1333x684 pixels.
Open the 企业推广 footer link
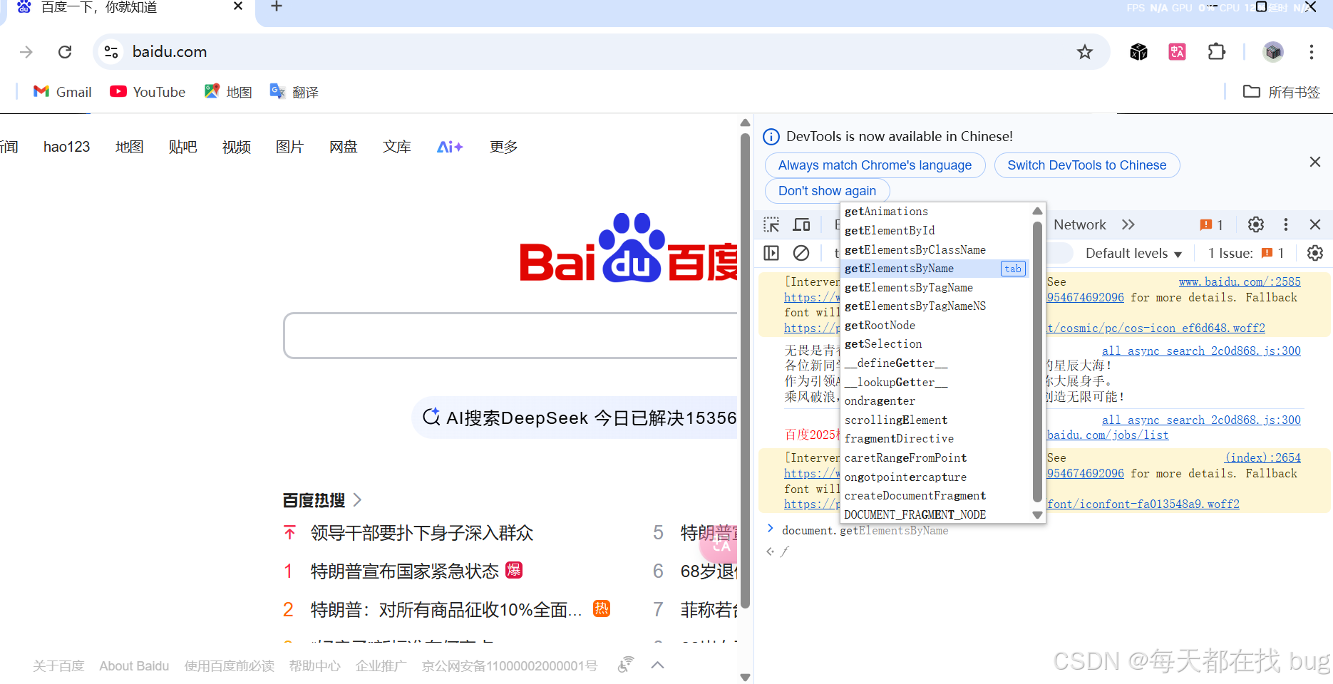coord(381,666)
